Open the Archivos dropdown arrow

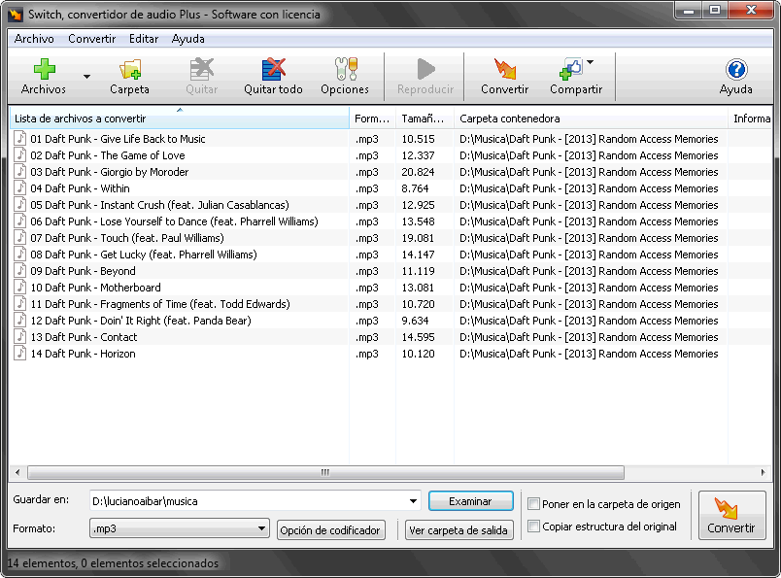tap(86, 77)
